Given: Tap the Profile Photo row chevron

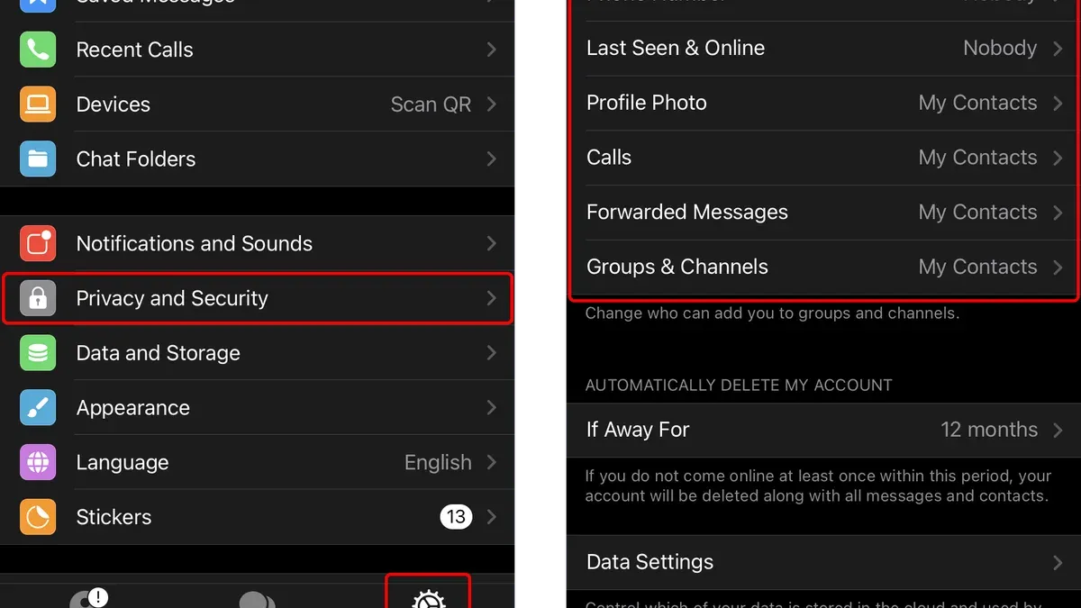Looking at the screenshot, I should coord(1058,103).
